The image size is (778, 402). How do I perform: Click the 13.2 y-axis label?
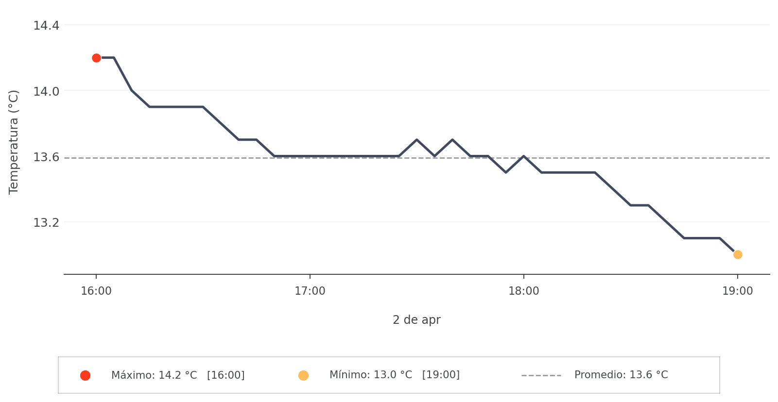tap(46, 223)
